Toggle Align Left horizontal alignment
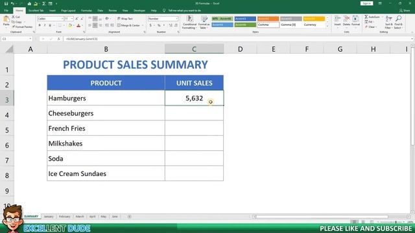415x233 pixels. [x=89, y=25]
